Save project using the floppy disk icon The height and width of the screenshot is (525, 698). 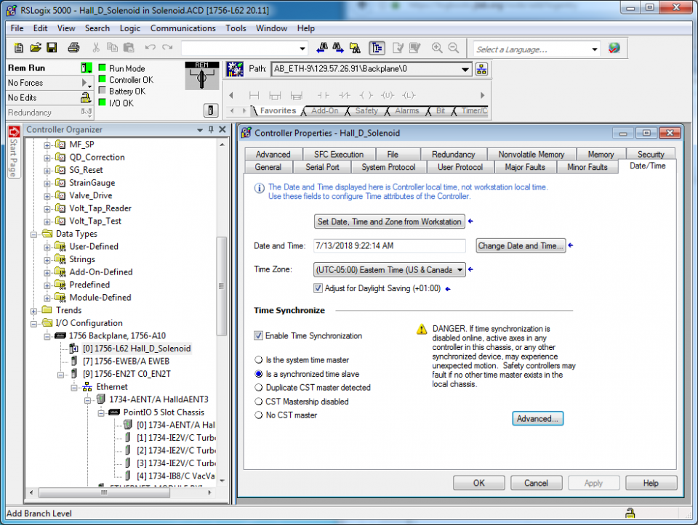(x=52, y=48)
